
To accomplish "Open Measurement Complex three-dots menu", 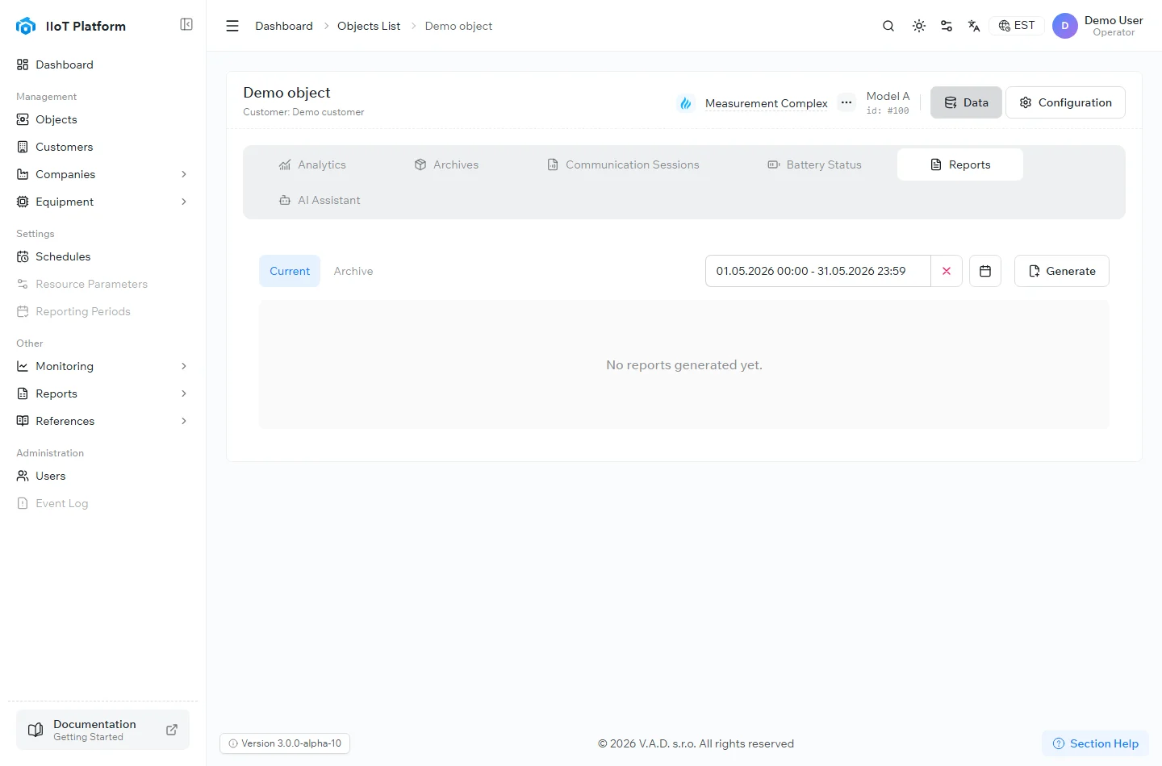I will 846,102.
